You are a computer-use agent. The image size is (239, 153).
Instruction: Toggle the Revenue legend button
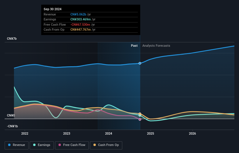coord(17,145)
